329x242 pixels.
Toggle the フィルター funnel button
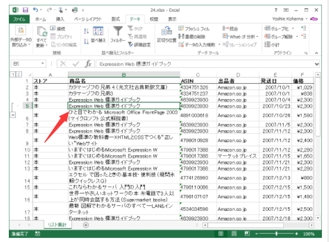click(x=118, y=35)
